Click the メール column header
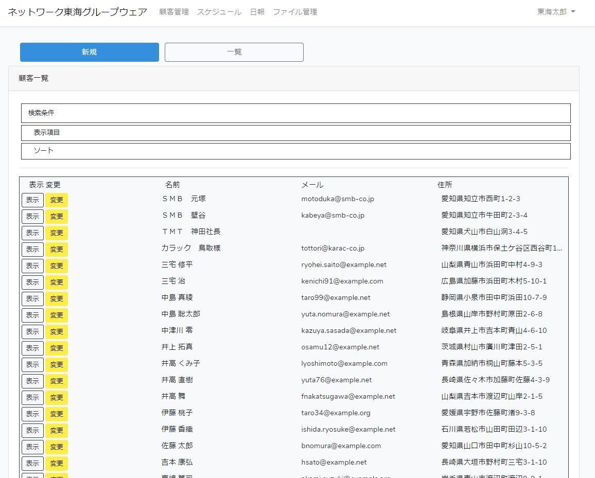595x478 pixels. point(312,185)
